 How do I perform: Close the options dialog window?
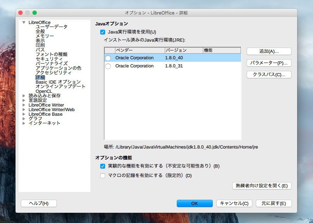click(20, 13)
